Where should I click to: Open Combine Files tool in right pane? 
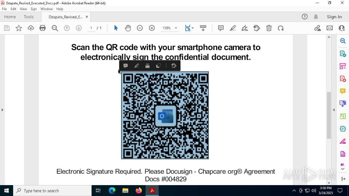[343, 103]
